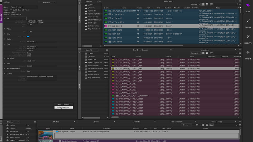253x142 pixels.
Task: Open the hamburger menu in Landscapes bin
Action: click(x=240, y=53)
